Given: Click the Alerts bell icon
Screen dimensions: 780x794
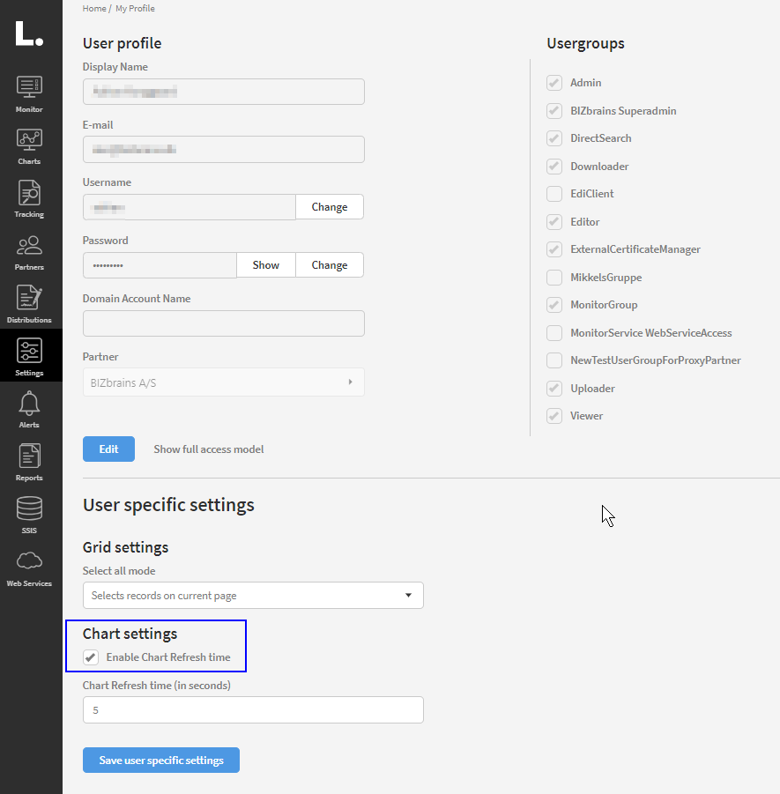Looking at the screenshot, I should coord(30,409).
